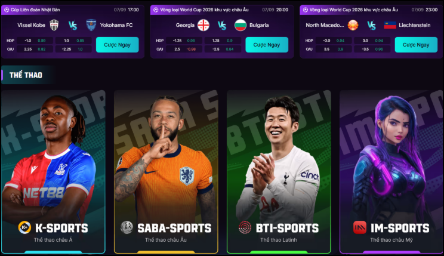Viewport: 444px width, 256px height.
Task: Click Cược Ngay for Georgia vs Bulgaria
Action: [267, 45]
